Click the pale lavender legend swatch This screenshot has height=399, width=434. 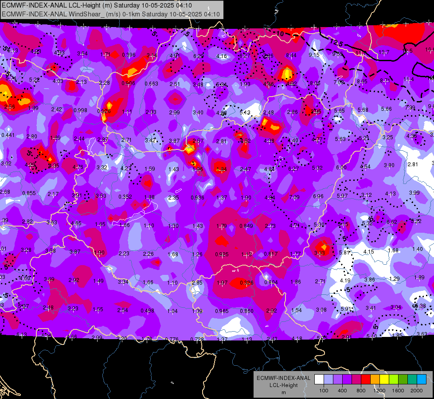328,379
